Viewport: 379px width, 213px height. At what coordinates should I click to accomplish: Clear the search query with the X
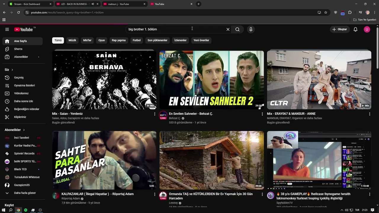(228, 29)
